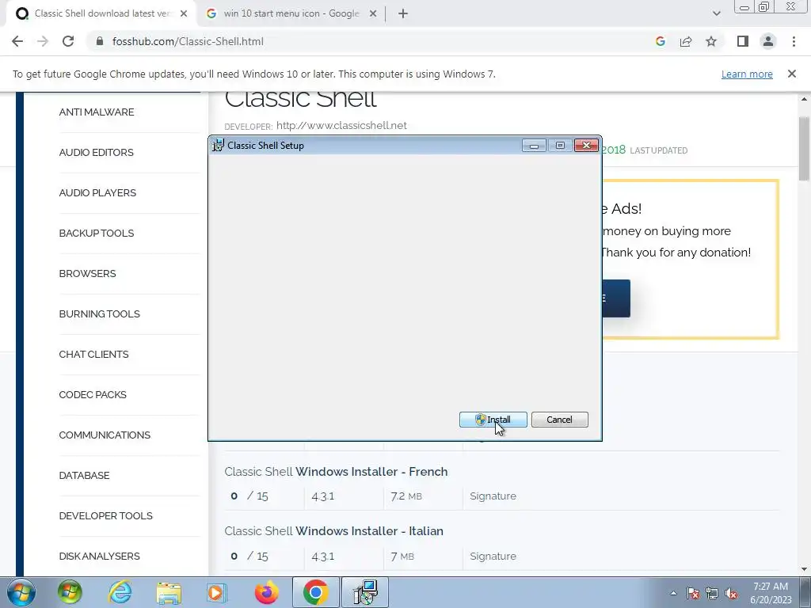Click the Google icon in the address bar

point(660,41)
